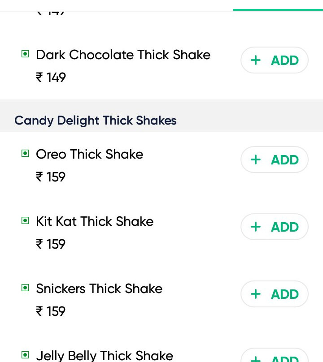Click veg icon beside Dark Chocolate Thick Shake
The height and width of the screenshot is (362, 323).
[26, 54]
